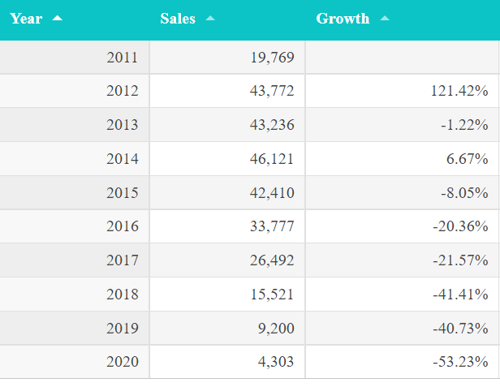Click the Sales column sort arrow
The width and height of the screenshot is (500, 387).
click(210, 19)
